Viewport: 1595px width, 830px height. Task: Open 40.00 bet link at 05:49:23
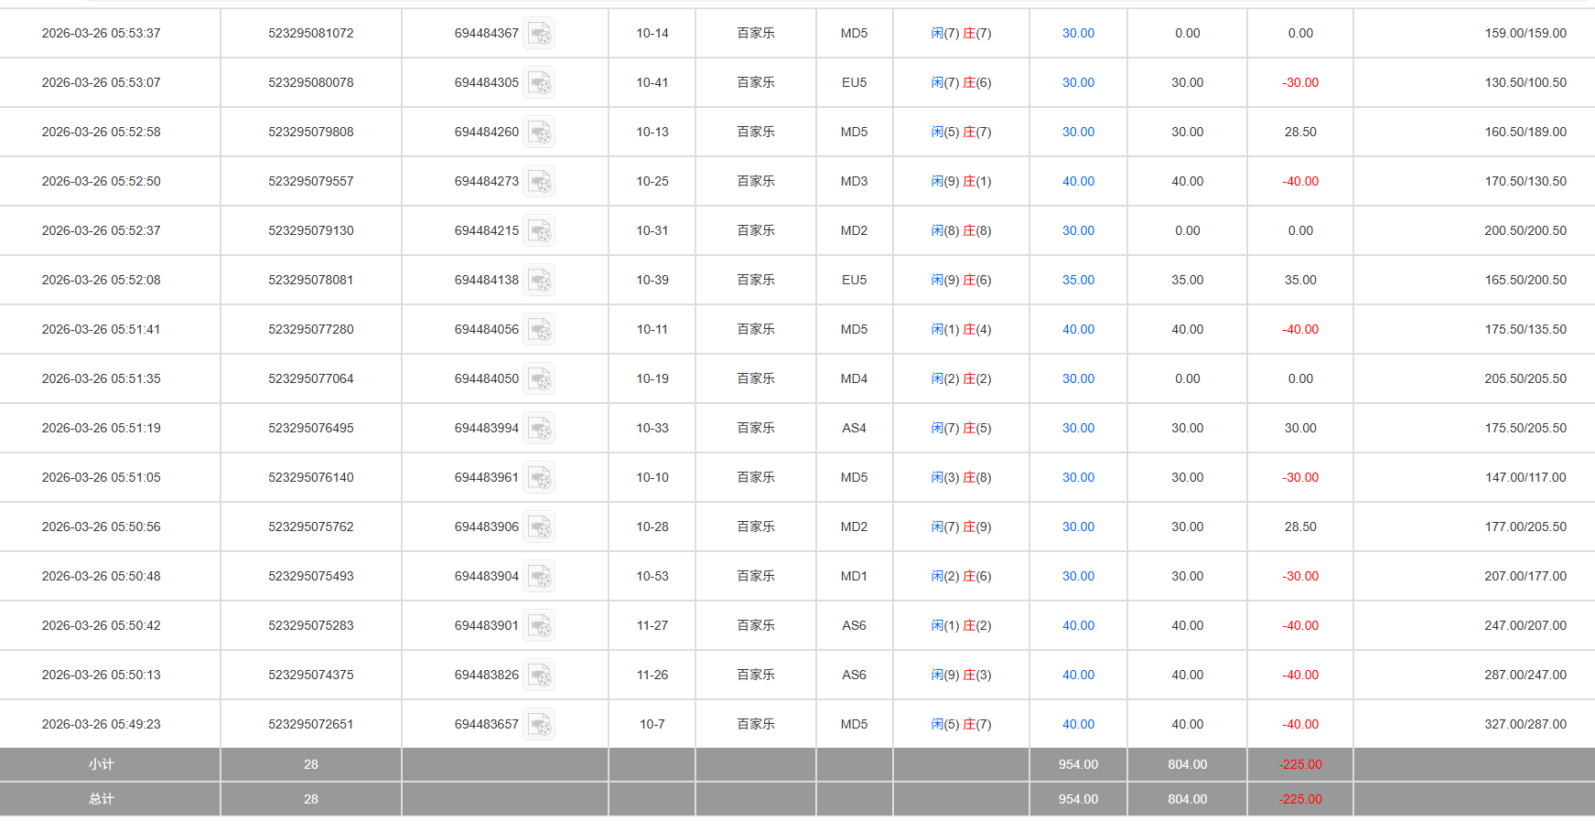pos(1078,725)
